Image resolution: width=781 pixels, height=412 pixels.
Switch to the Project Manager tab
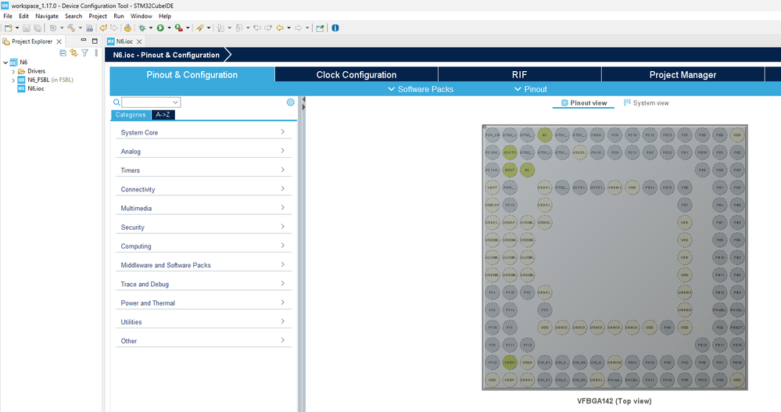pyautogui.click(x=682, y=75)
